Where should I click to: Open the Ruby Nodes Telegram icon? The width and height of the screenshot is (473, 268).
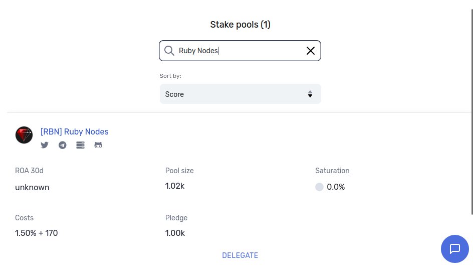pos(63,145)
